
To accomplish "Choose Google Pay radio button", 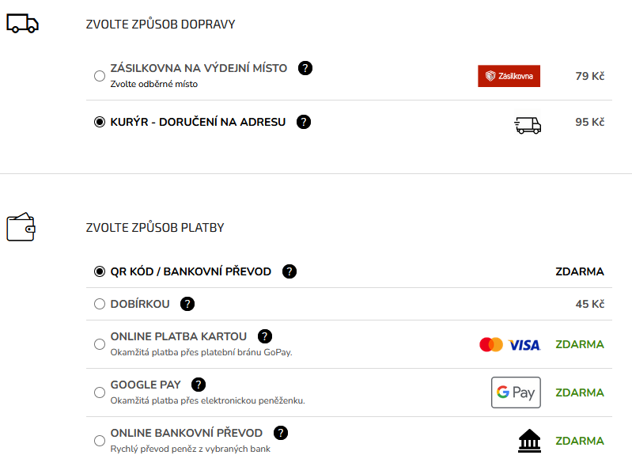I will 100,392.
